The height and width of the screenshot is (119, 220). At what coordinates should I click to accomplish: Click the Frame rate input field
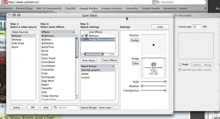tap(197, 27)
